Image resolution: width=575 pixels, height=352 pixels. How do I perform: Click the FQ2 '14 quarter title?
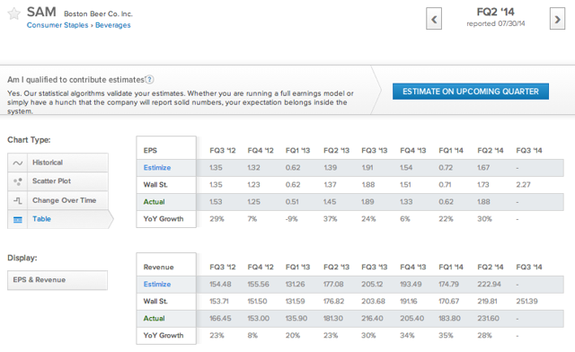[495, 12]
